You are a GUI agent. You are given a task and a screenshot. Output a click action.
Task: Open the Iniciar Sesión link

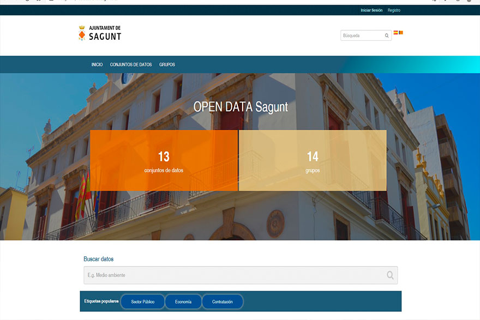click(371, 10)
